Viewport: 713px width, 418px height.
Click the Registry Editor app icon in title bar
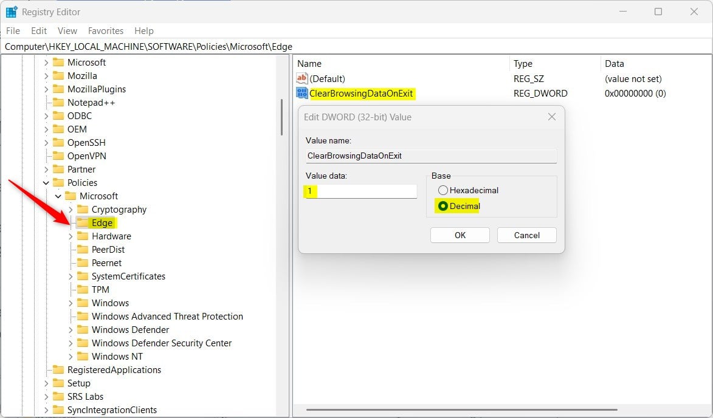point(12,12)
